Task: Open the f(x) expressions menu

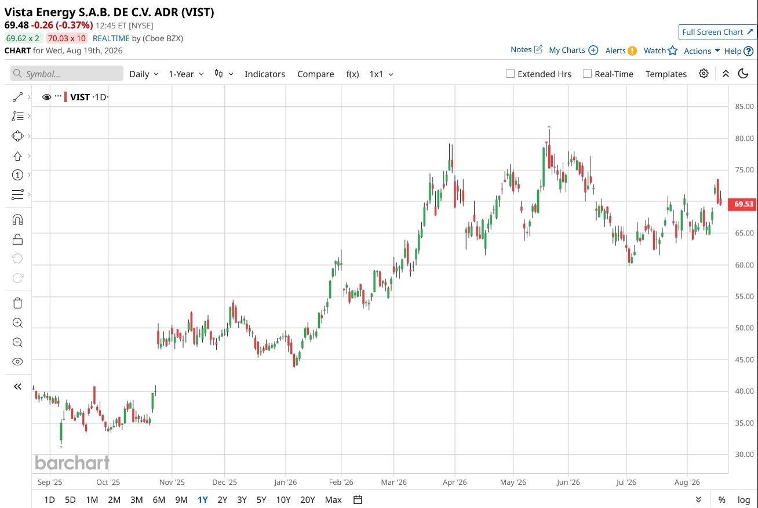Action: pos(353,74)
